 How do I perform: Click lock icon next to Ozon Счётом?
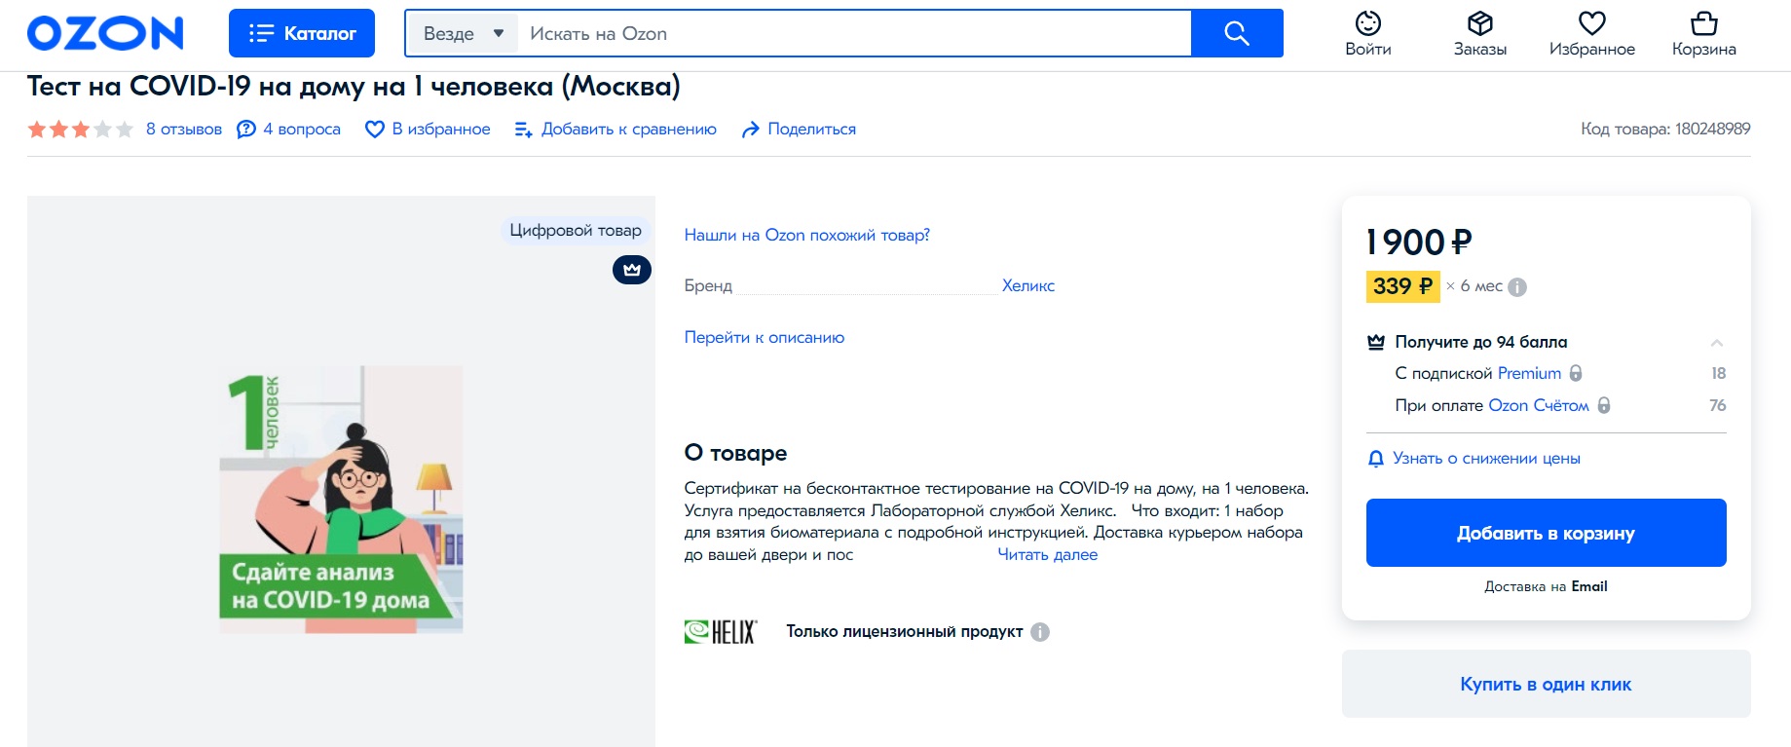[x=1604, y=405]
